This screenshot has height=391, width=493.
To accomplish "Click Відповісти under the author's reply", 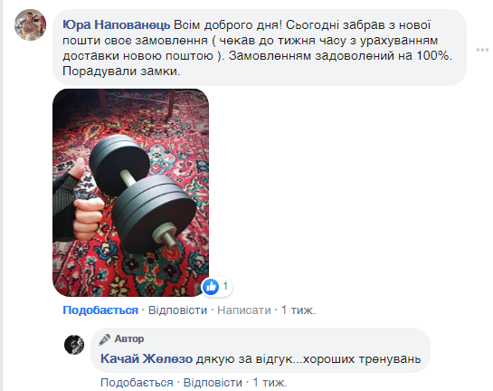I will 213,383.
